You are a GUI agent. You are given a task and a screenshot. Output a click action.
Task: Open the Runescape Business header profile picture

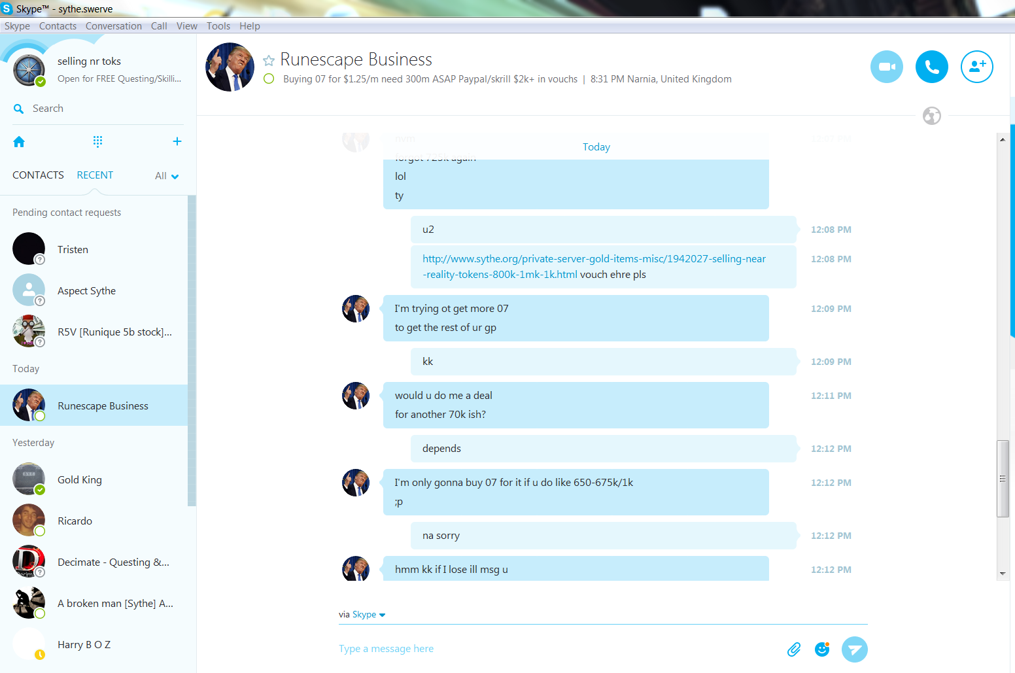(230, 67)
